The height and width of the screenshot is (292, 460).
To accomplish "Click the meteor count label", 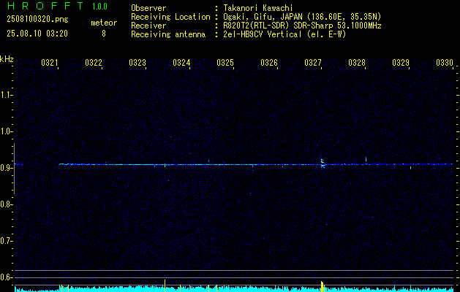I will tap(104, 23).
